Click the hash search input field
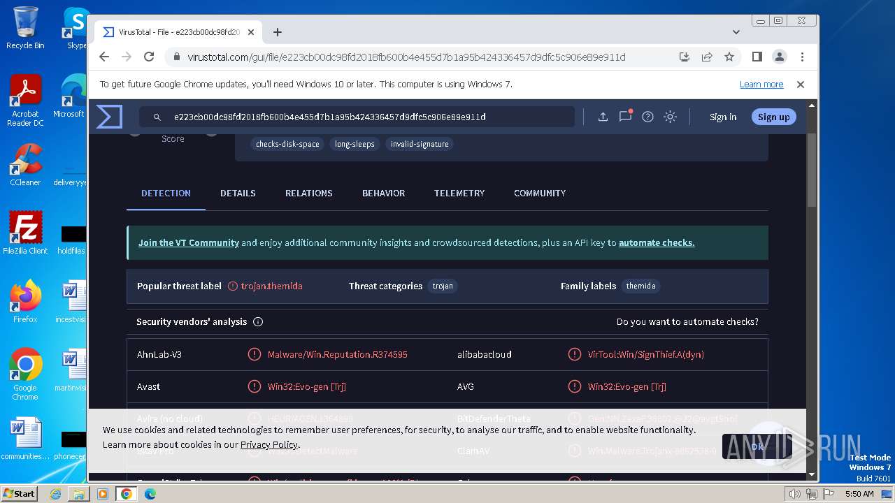 pos(357,117)
